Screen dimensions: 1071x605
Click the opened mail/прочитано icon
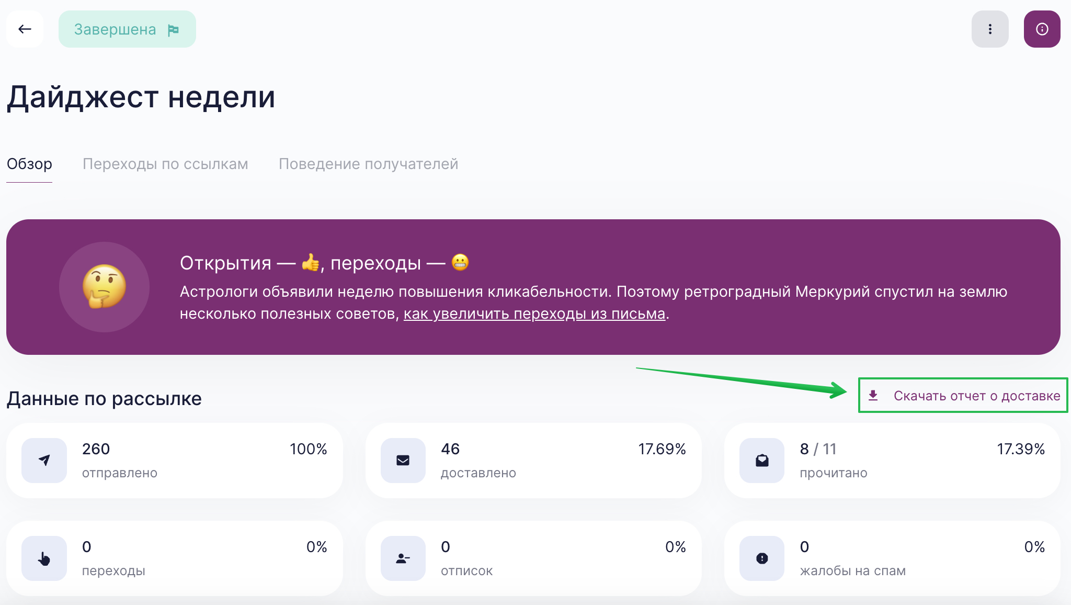[761, 460]
